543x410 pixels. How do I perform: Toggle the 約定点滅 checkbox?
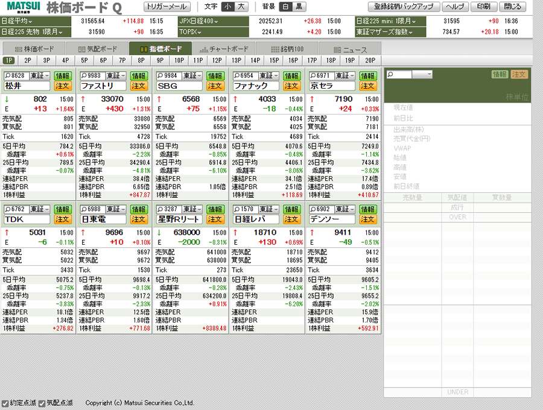coord(5,403)
